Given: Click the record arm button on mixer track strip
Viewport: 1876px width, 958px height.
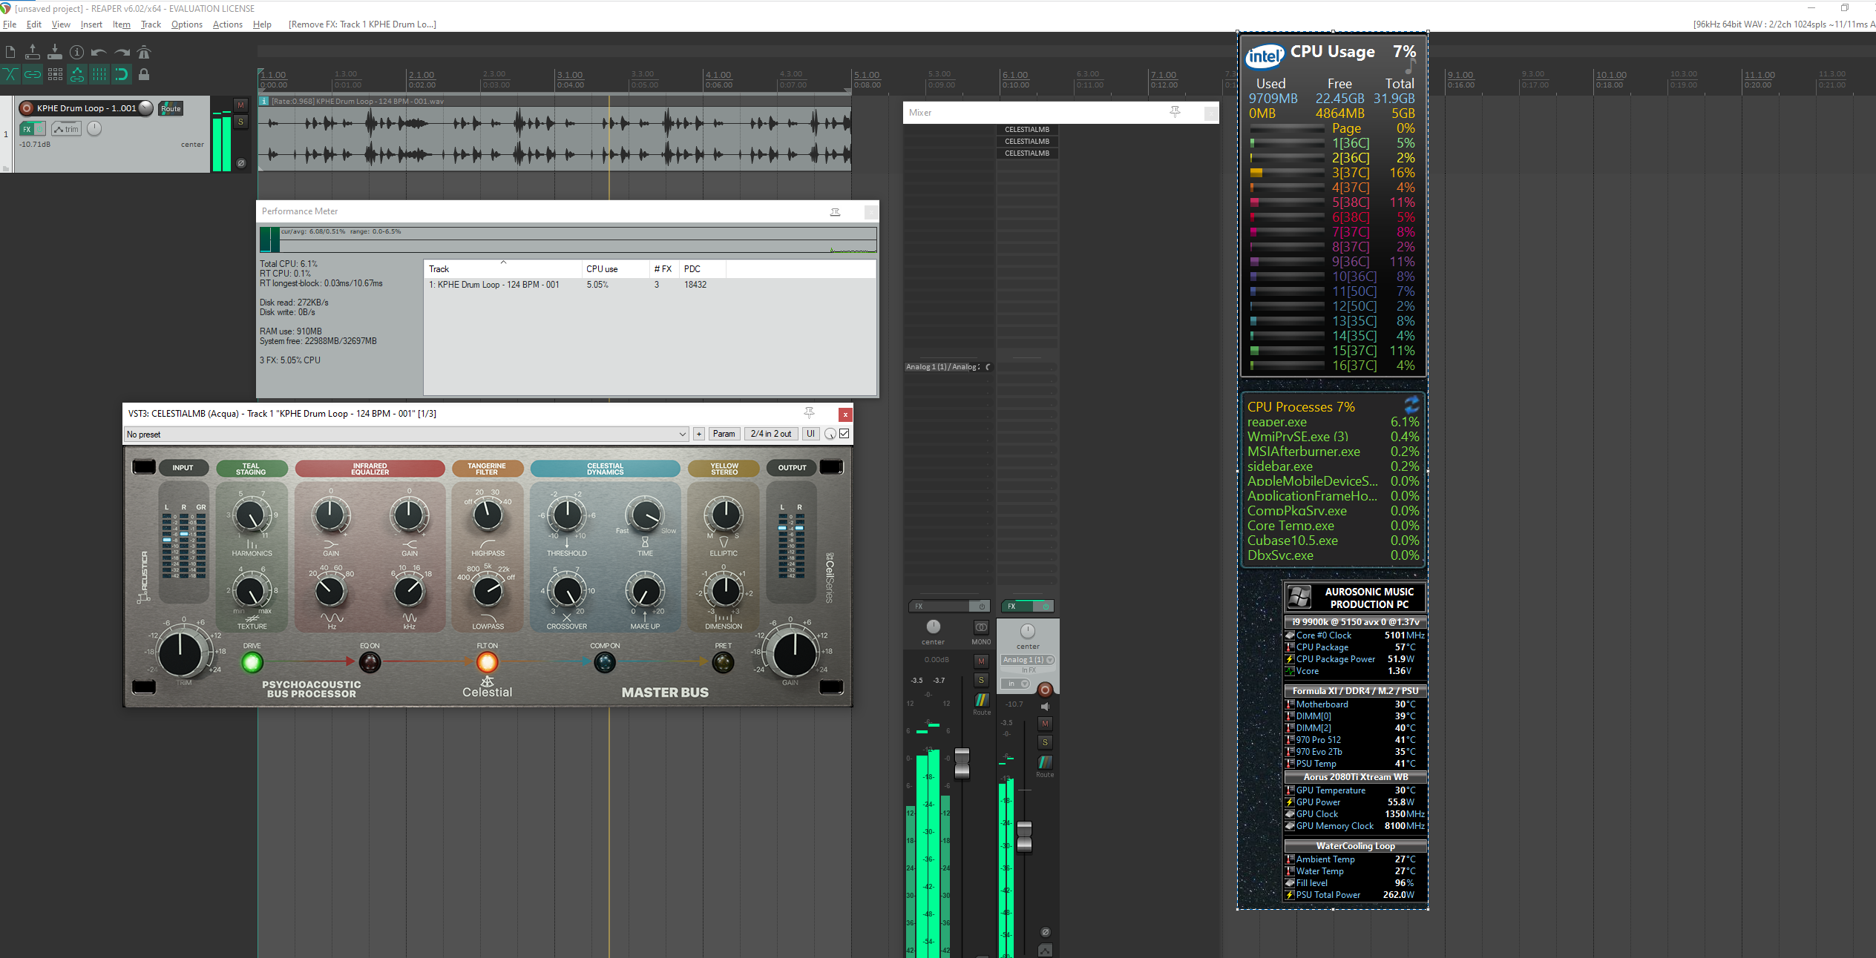Looking at the screenshot, I should tap(1045, 690).
